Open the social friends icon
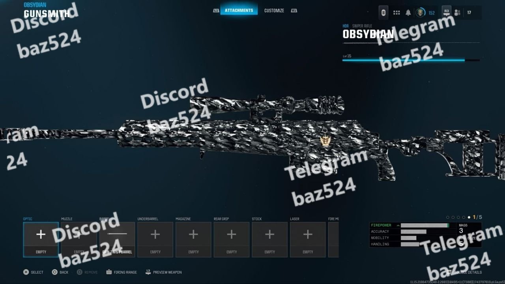 point(457,13)
